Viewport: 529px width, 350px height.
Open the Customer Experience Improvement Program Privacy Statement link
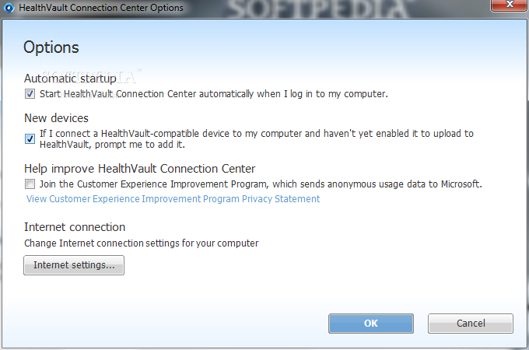pyautogui.click(x=173, y=199)
